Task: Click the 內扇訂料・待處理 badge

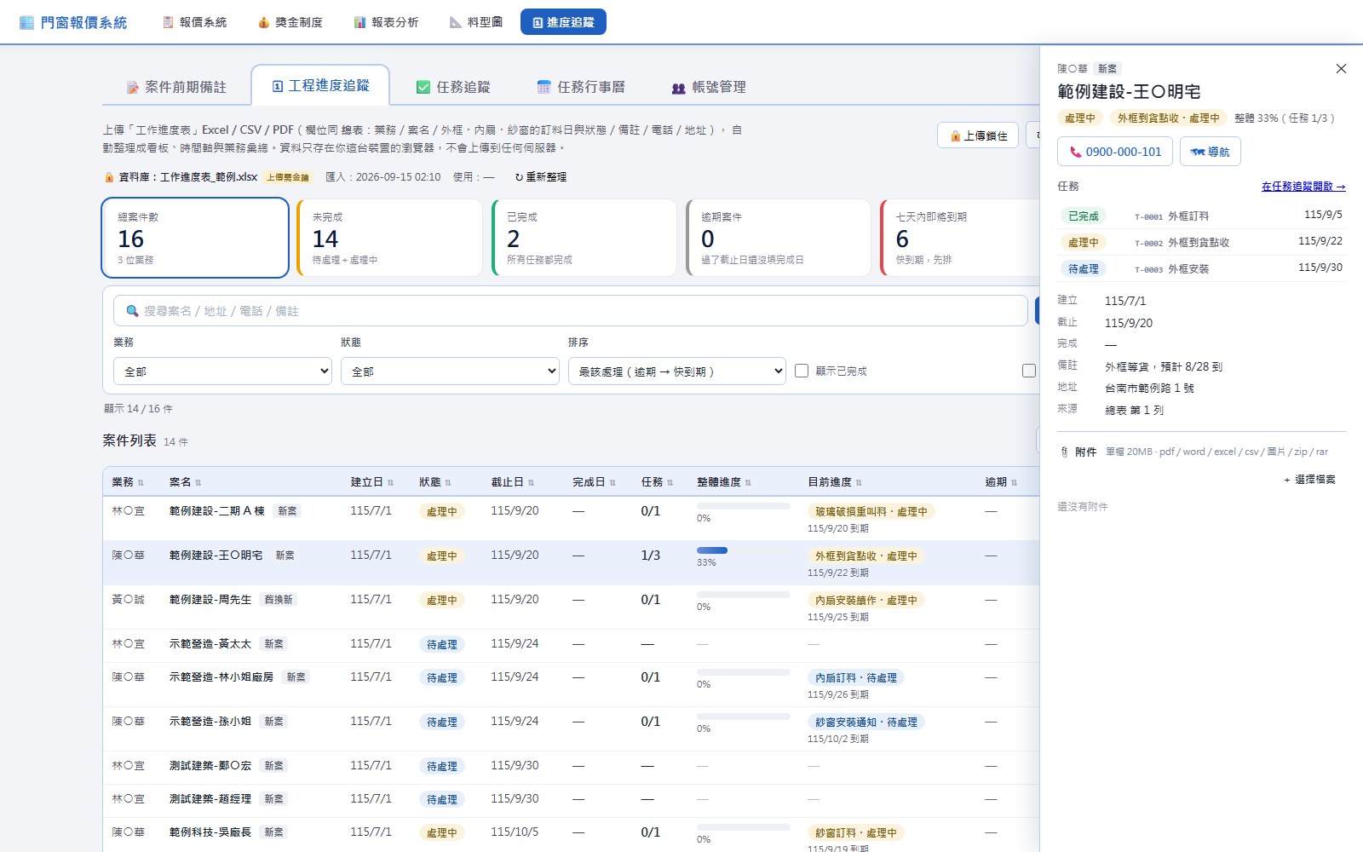Action: [x=855, y=677]
